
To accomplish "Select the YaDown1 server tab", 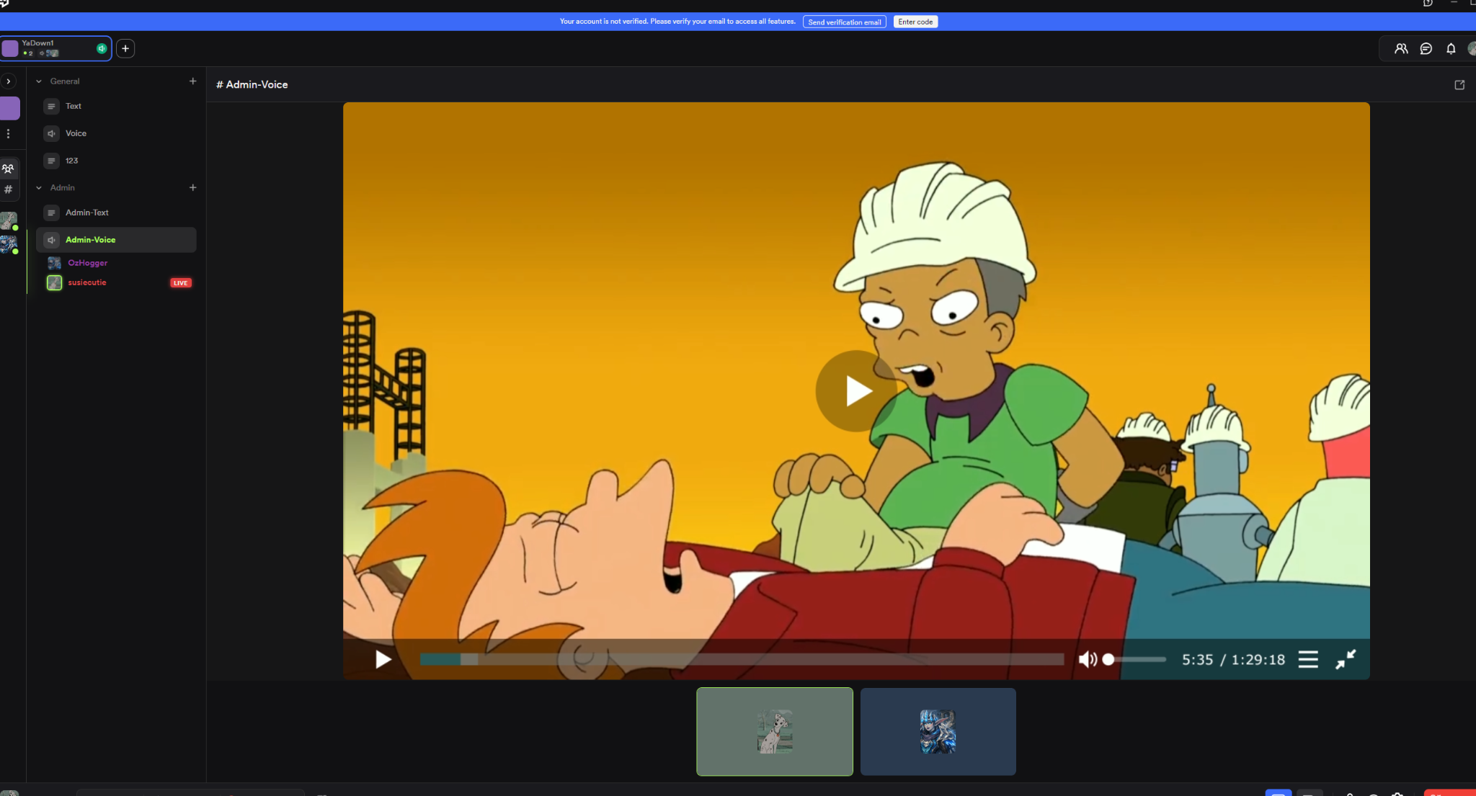I will pyautogui.click(x=56, y=48).
